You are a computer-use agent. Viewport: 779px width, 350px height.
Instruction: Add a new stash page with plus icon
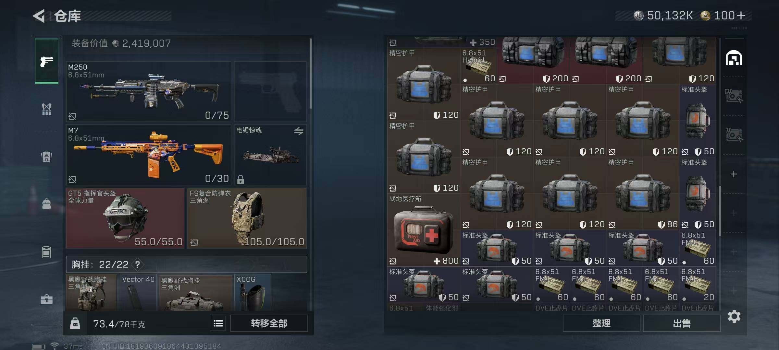(x=734, y=174)
